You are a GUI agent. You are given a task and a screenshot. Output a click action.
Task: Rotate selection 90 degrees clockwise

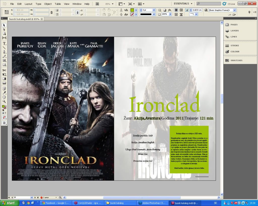coord(104,10)
